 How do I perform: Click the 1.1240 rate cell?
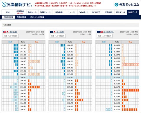(x=117, y=65)
